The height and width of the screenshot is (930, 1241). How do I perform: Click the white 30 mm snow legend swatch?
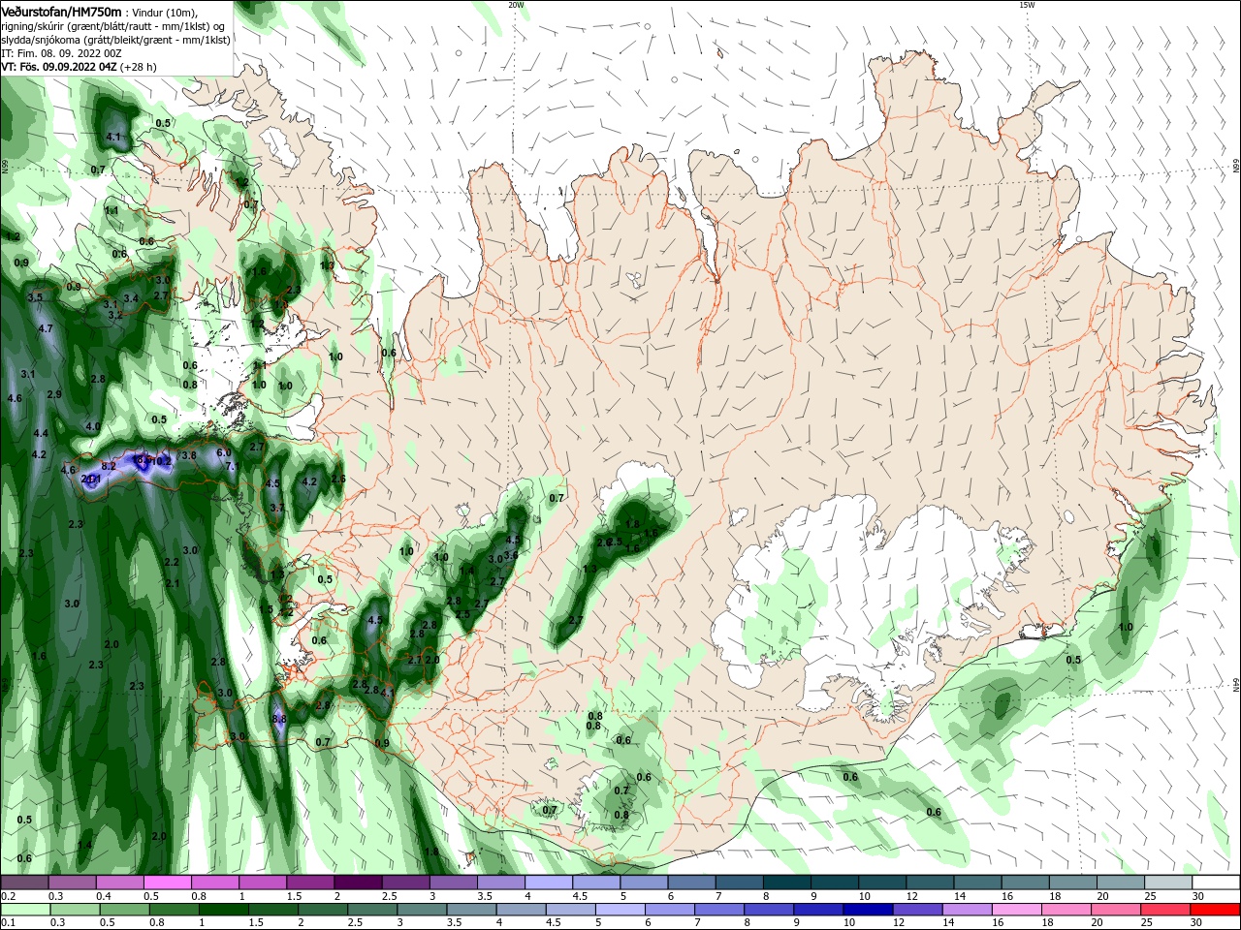[1217, 883]
